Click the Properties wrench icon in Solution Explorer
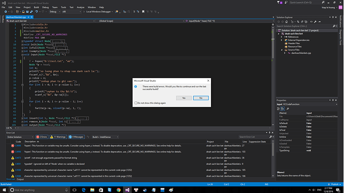 point(315,22)
